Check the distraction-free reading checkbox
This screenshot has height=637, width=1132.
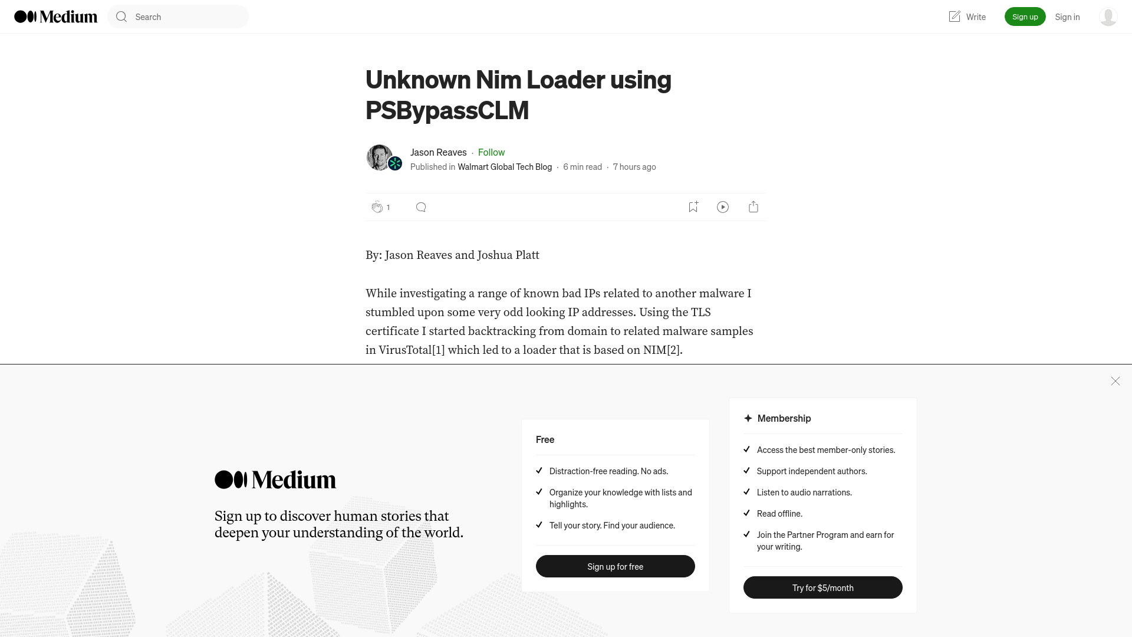coord(539,469)
